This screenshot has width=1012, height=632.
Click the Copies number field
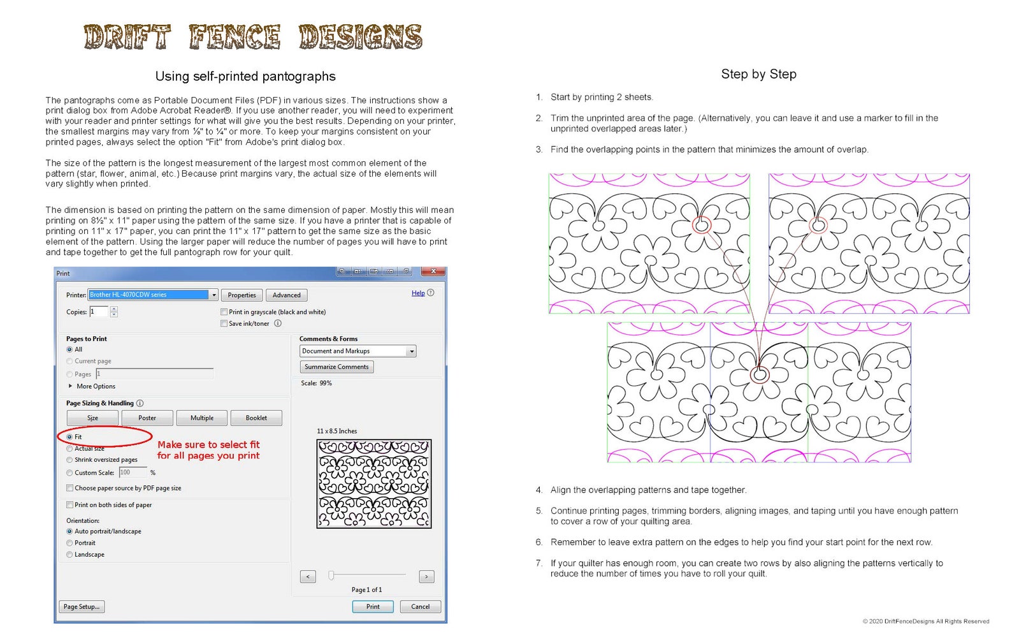click(99, 312)
